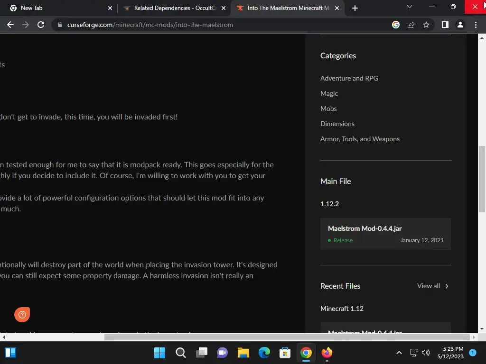Image resolution: width=486 pixels, height=364 pixels.
Task: Open Windows taskbar search
Action: pyautogui.click(x=181, y=353)
